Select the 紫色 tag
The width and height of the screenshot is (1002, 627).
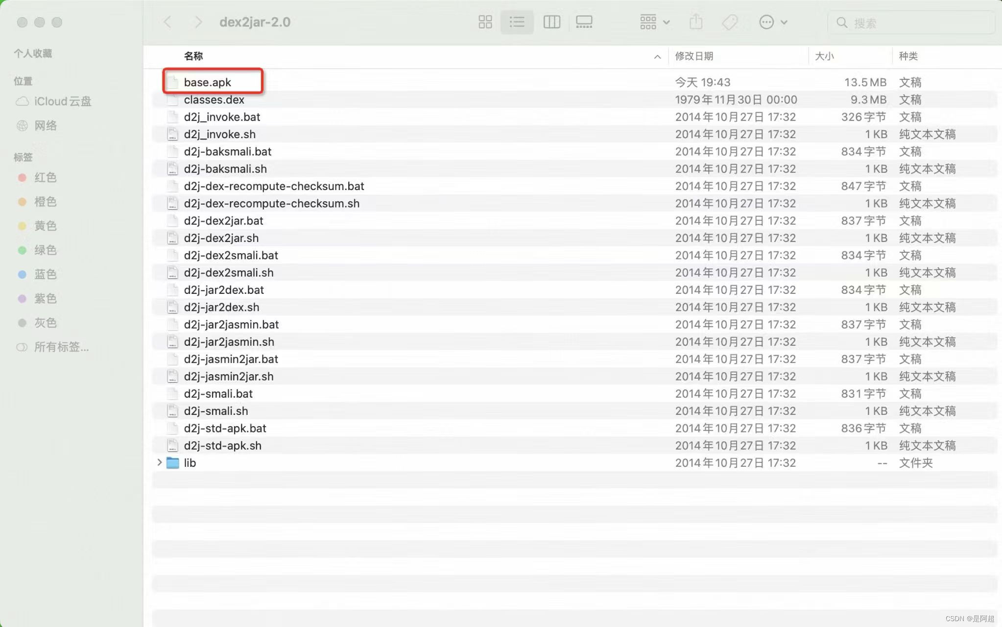click(37, 298)
